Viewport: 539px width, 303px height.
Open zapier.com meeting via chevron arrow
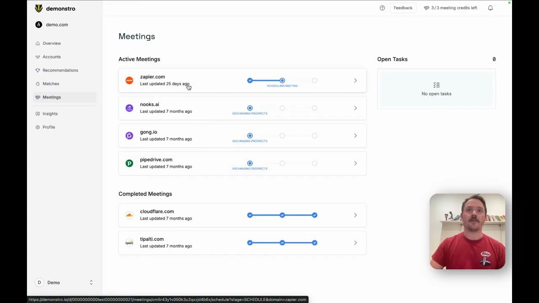(x=355, y=80)
